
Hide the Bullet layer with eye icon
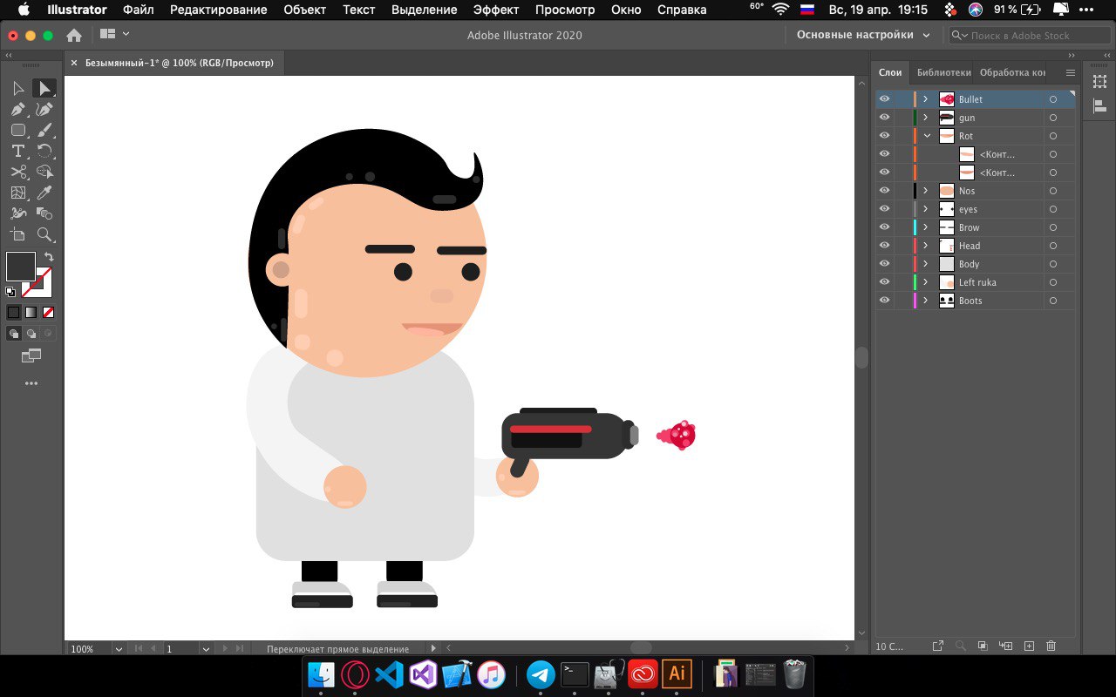pyautogui.click(x=884, y=99)
